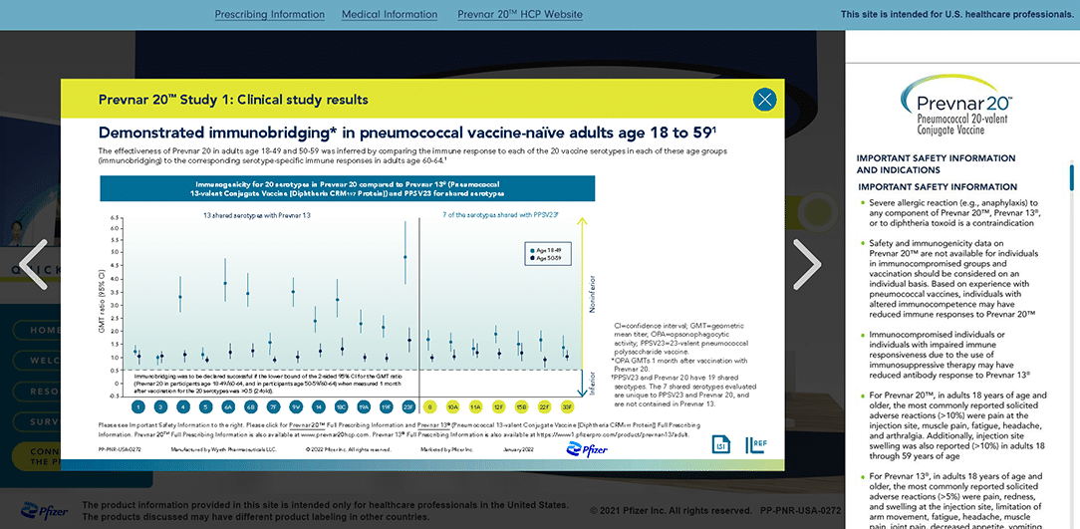The width and height of the screenshot is (1080, 529).
Task: Go to the previous slide arrow
Action: pyautogui.click(x=34, y=265)
